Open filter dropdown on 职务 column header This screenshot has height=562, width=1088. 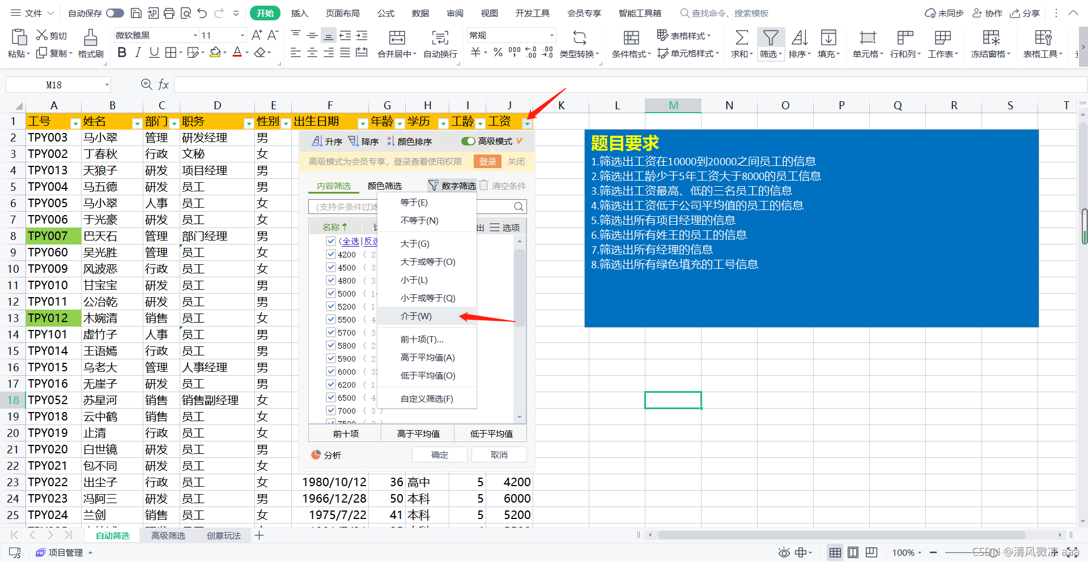pos(248,123)
